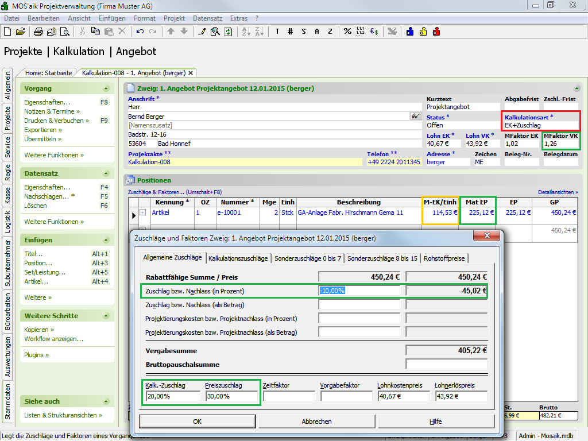Click the percent sign toolbar icon
The image size is (588, 441).
pyautogui.click(x=347, y=32)
